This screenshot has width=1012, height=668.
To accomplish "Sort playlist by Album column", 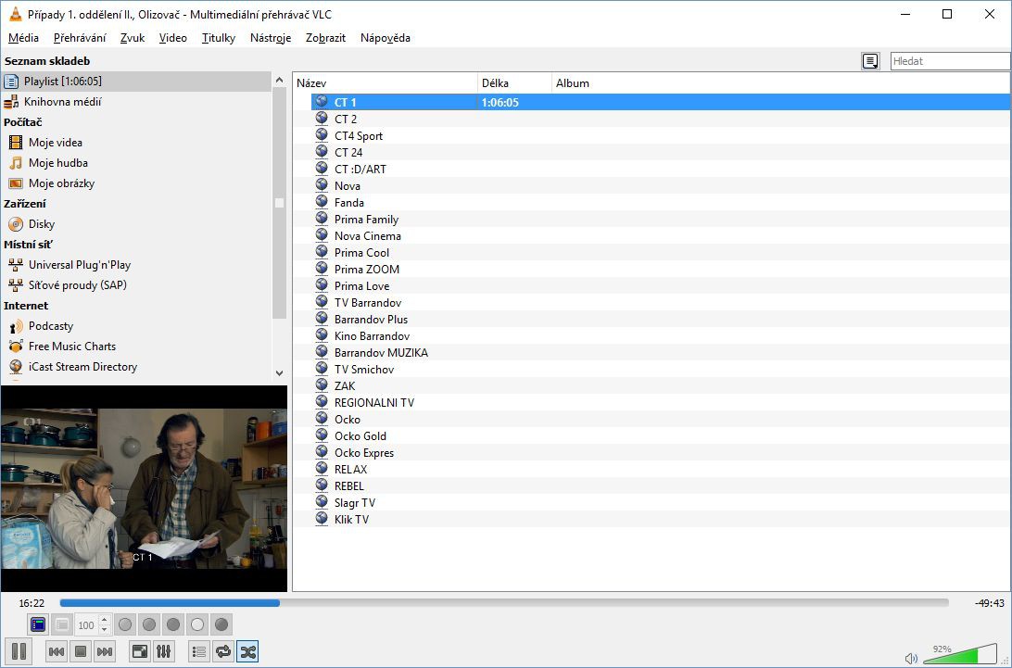I will (781, 83).
